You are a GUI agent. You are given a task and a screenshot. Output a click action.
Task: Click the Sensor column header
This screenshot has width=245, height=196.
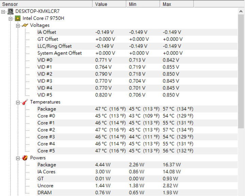coord(46,4)
